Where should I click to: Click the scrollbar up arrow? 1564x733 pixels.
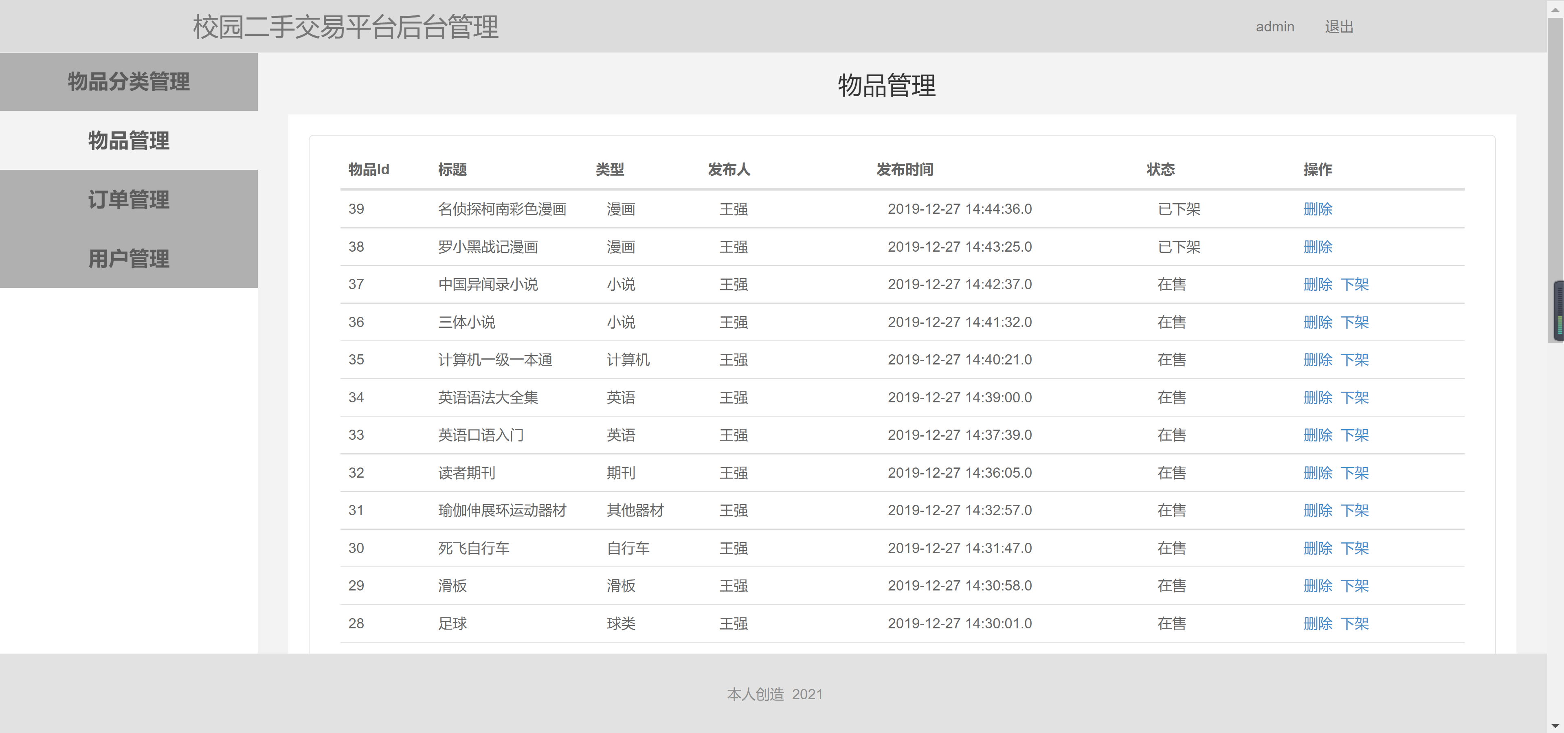pyautogui.click(x=1555, y=9)
